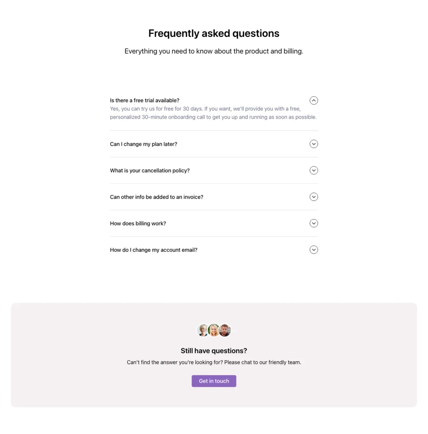The width and height of the screenshot is (428, 434).
Task: Click the middle team member avatar
Action: tap(214, 330)
